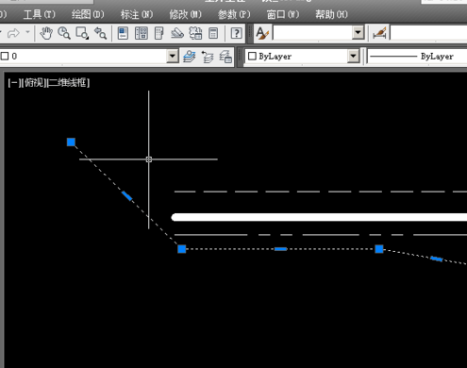Expand the layer 0 dropdown list
467x368 pixels.
(173, 57)
